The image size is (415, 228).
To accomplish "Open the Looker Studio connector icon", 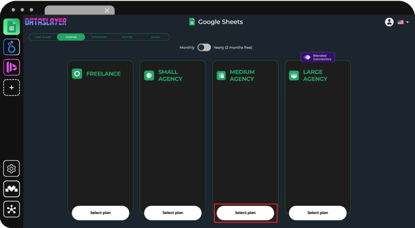I will [x=11, y=47].
